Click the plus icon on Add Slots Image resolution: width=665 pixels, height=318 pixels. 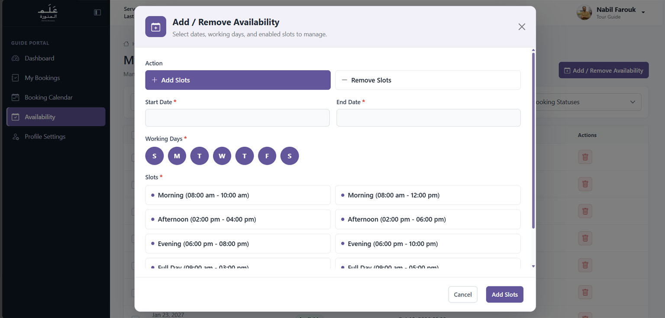coord(155,80)
